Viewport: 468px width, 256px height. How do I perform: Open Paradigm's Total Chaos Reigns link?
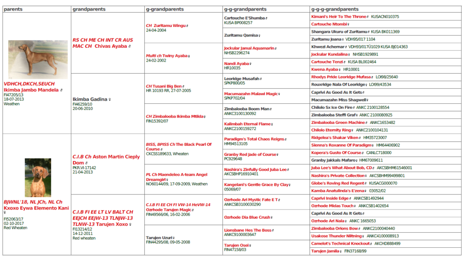[x=254, y=138]
